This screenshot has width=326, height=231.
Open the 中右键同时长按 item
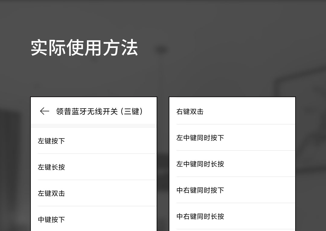click(200, 217)
